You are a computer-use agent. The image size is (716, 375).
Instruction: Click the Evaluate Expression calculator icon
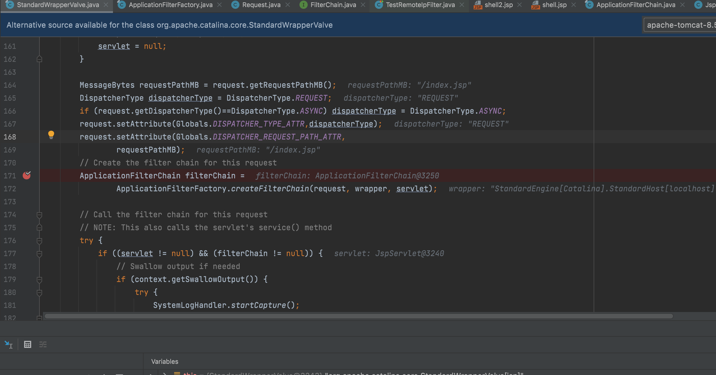28,344
